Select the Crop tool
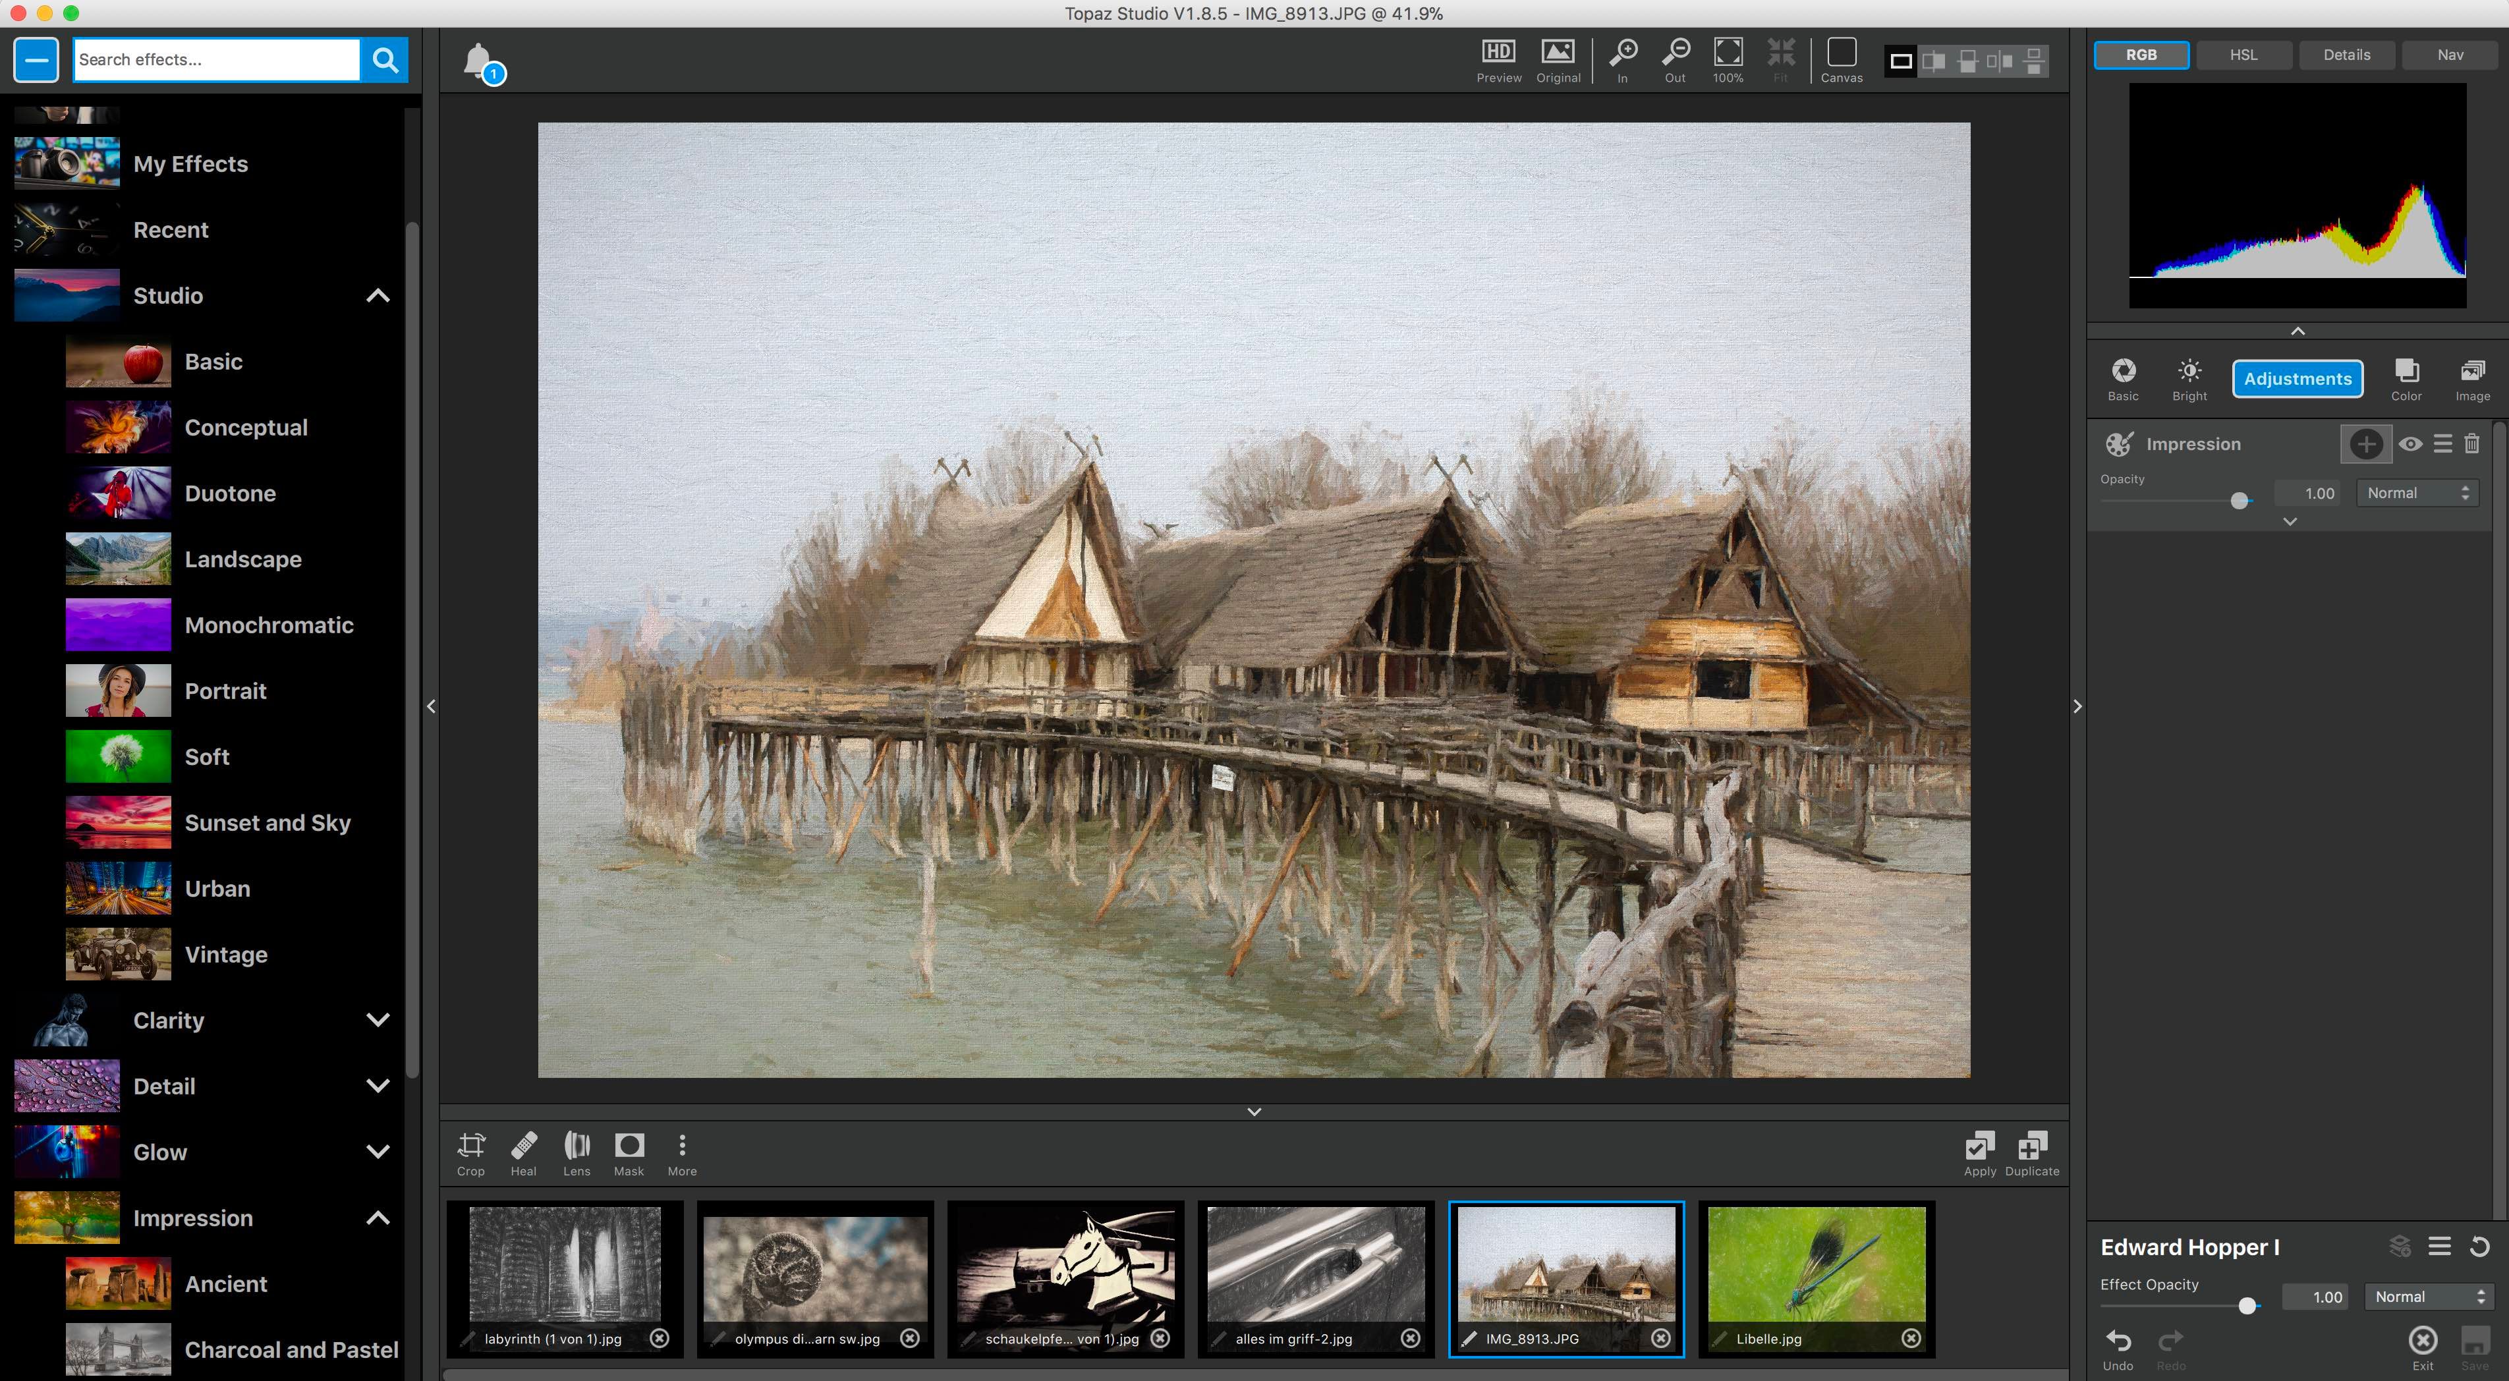 click(x=470, y=1154)
